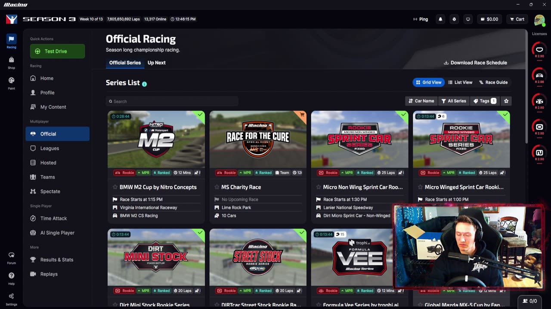Click the series Search field

pyautogui.click(x=172, y=101)
